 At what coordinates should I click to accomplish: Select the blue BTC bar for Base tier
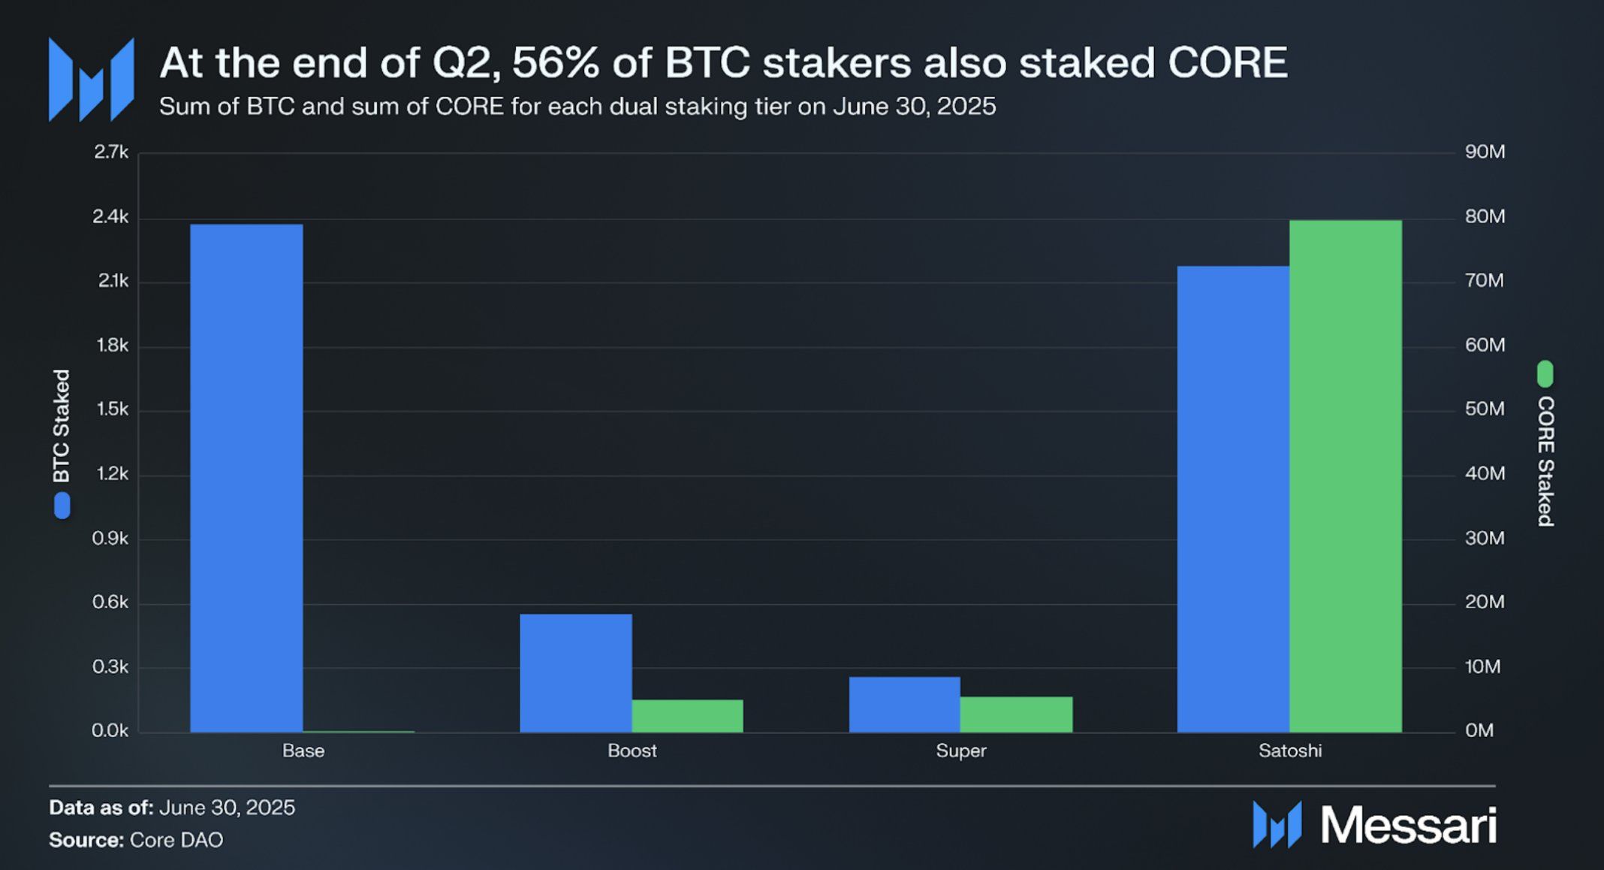click(246, 478)
